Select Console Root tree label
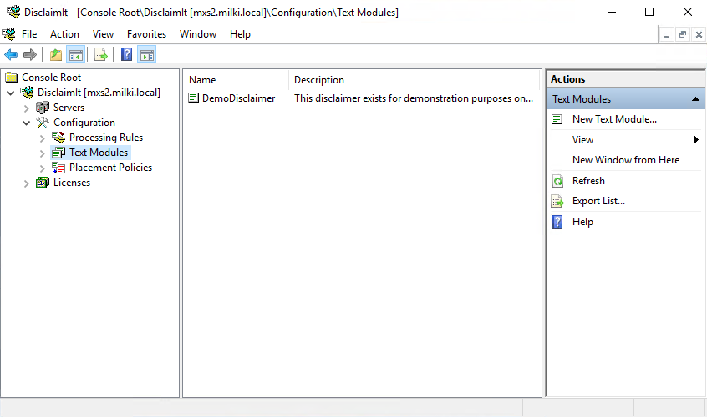This screenshot has width=707, height=417. click(52, 78)
